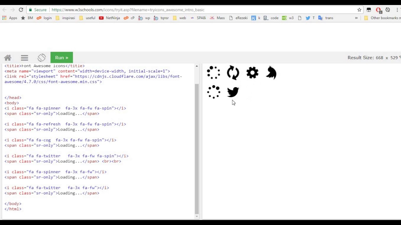Image resolution: width=401 pixels, height=225 pixels.
Task: Click the <br><br> tags in the code
Action: click(112, 162)
